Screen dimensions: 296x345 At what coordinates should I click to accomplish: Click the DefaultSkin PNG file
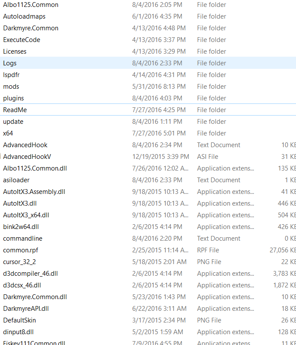coord(19,320)
